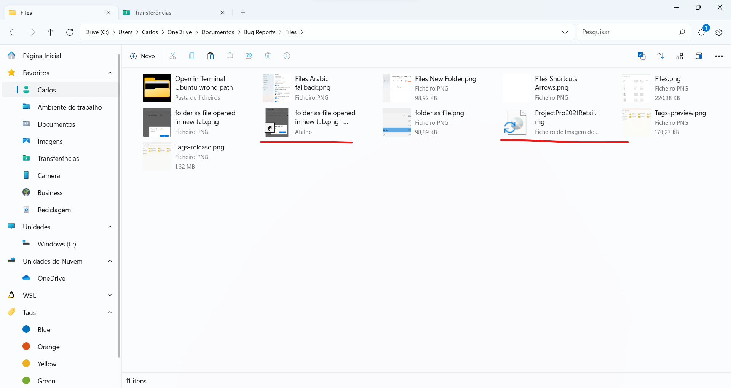
Task: Collapse the Unidades de Nuvem section
Action: (110, 261)
